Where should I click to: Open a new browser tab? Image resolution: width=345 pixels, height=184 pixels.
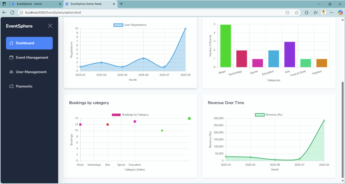[121, 4]
